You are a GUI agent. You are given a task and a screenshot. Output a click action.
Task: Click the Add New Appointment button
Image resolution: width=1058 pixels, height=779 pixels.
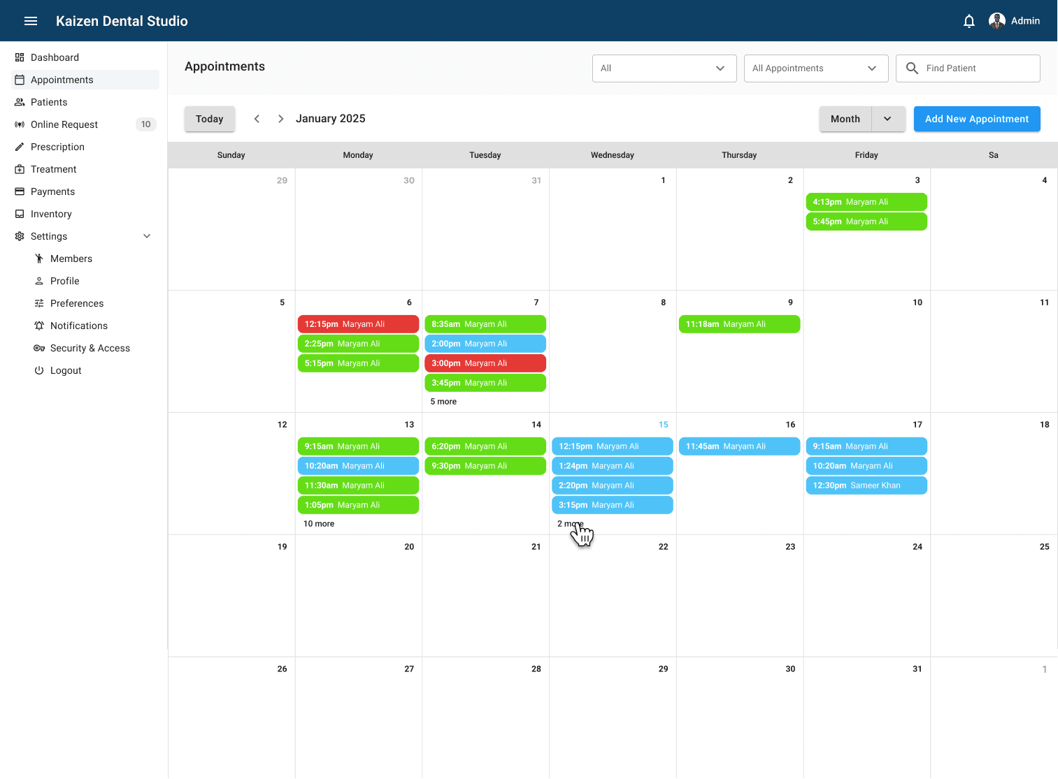coord(976,119)
